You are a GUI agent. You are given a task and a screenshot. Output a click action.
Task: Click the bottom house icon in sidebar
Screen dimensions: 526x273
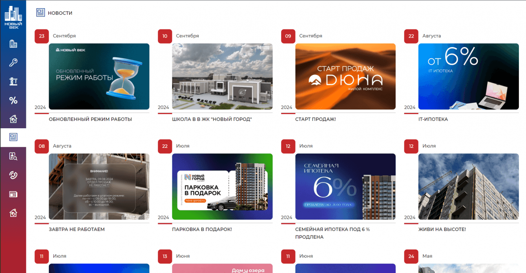pos(13,213)
